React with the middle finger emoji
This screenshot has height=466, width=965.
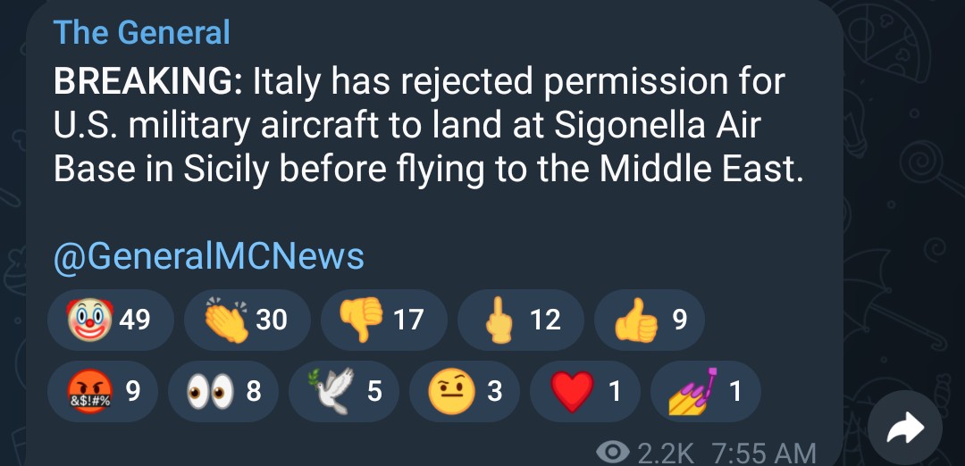[520, 319]
